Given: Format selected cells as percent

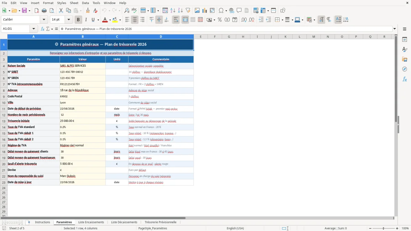Looking at the screenshot, I should 220,20.
